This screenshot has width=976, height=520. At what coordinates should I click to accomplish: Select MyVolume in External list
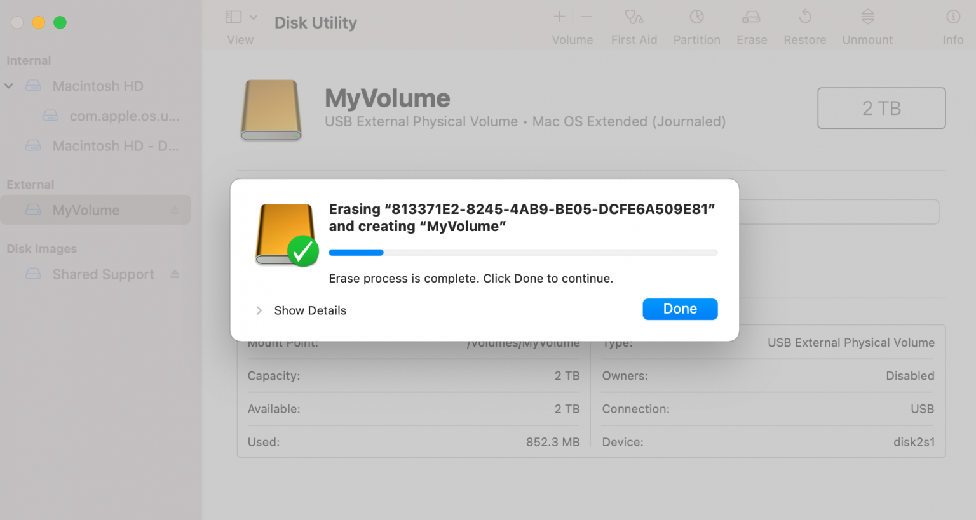(x=95, y=210)
